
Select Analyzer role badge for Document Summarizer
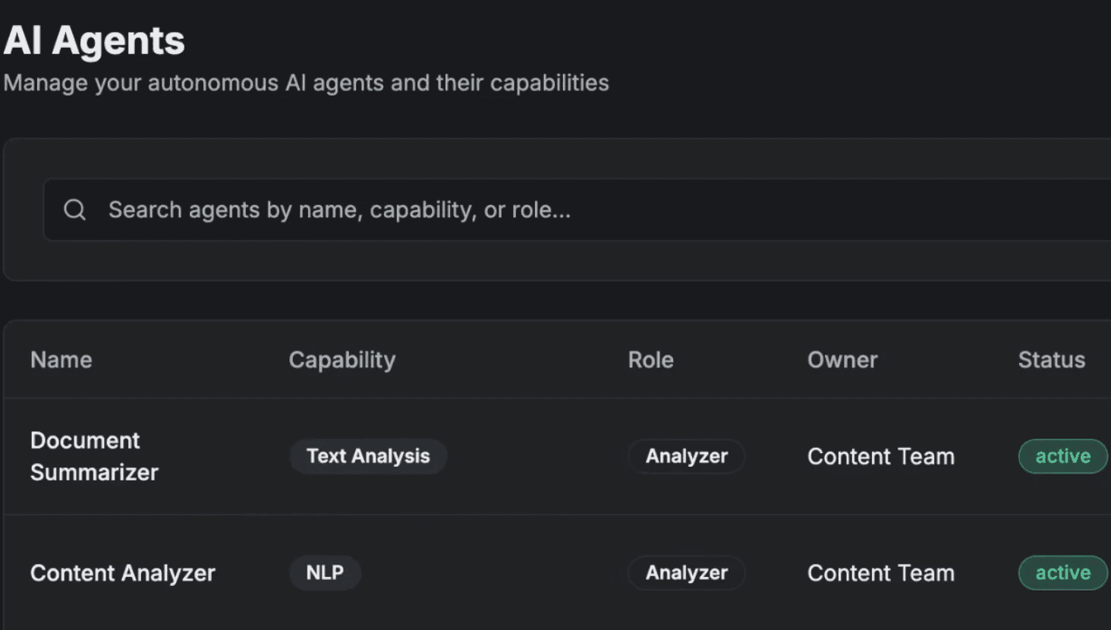click(x=686, y=456)
